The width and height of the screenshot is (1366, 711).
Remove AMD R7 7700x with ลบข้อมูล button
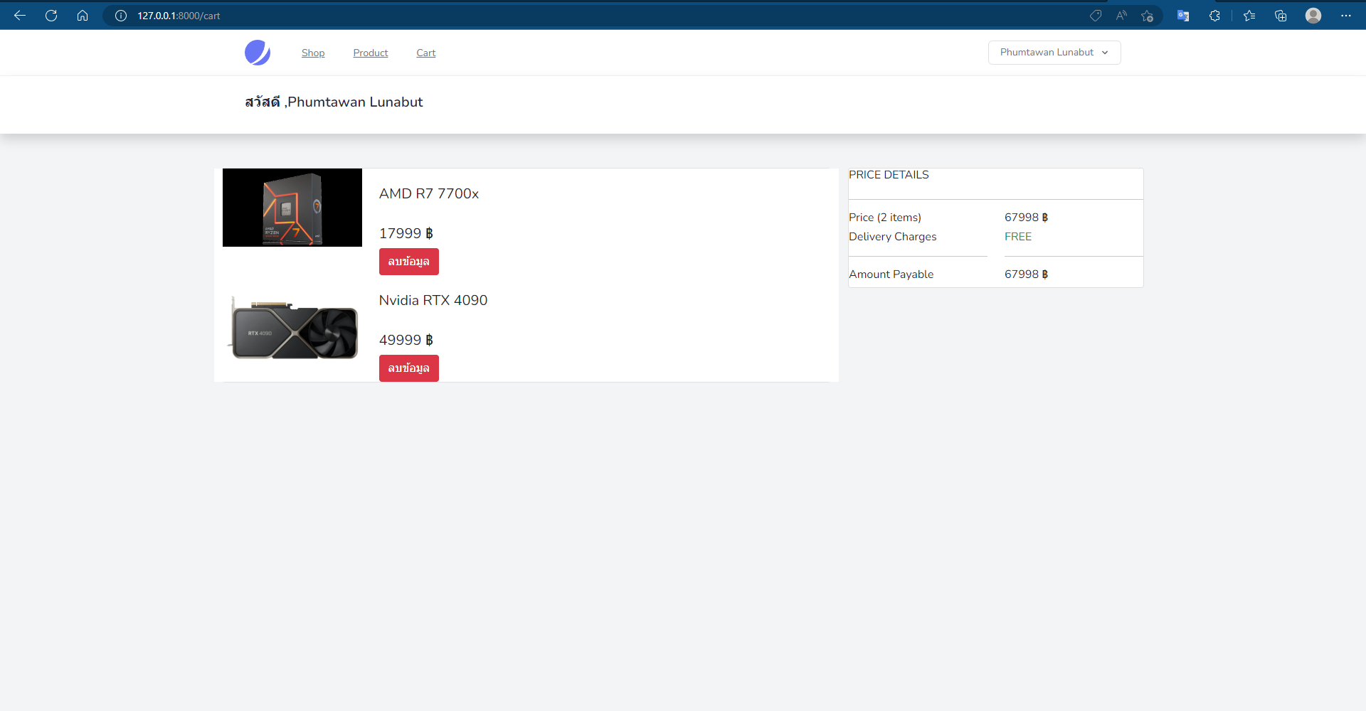click(408, 261)
